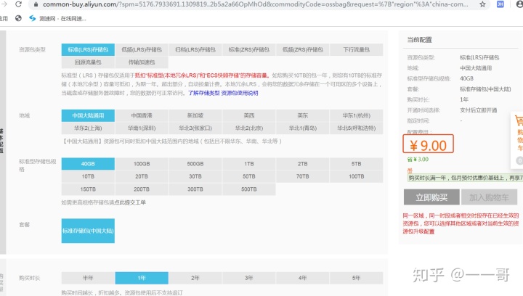Set purchase duration to 2年

[195, 278]
